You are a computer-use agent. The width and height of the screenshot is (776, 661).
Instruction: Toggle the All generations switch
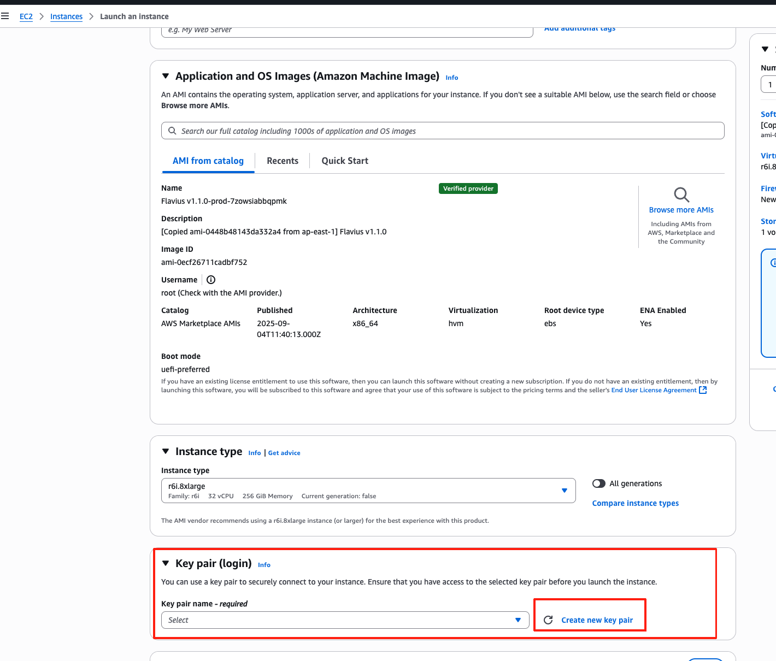tap(599, 483)
